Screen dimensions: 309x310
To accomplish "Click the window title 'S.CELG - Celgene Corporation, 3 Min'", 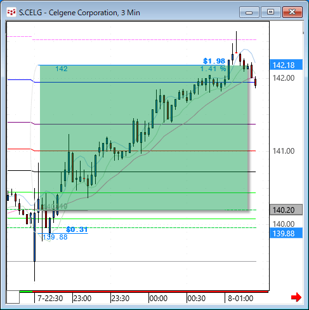I will click(79, 13).
